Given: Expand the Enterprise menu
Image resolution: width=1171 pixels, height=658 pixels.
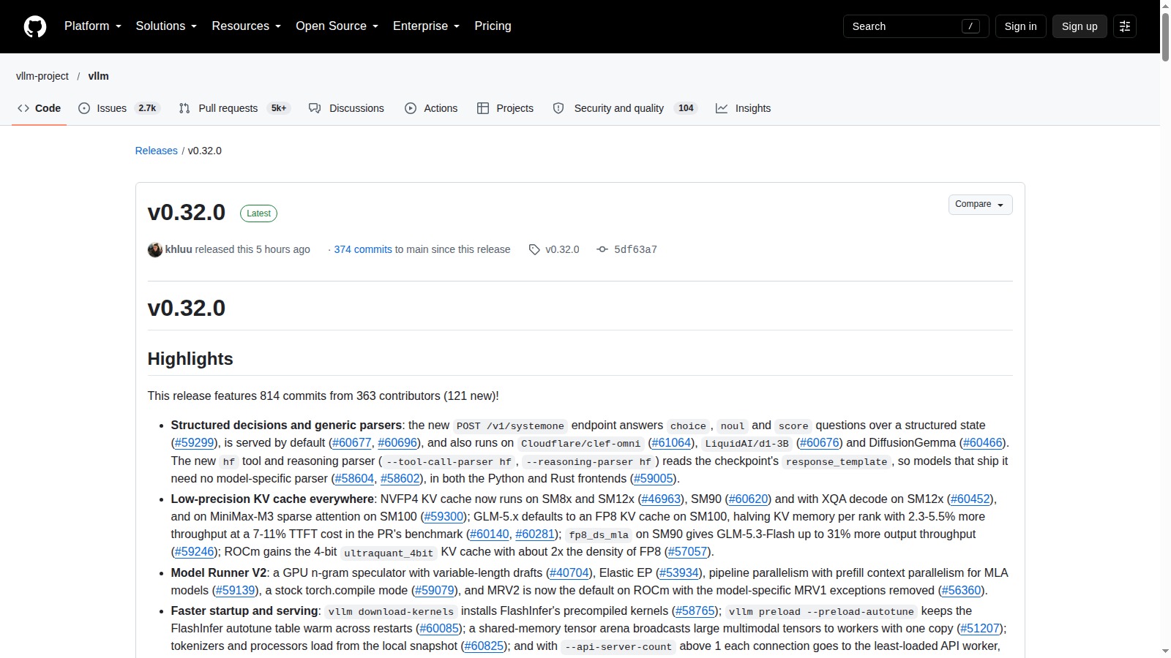Looking at the screenshot, I should pos(427,26).
